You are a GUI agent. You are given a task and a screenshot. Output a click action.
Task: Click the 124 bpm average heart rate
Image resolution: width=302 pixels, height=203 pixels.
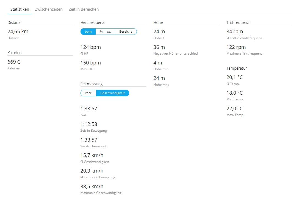click(90, 47)
